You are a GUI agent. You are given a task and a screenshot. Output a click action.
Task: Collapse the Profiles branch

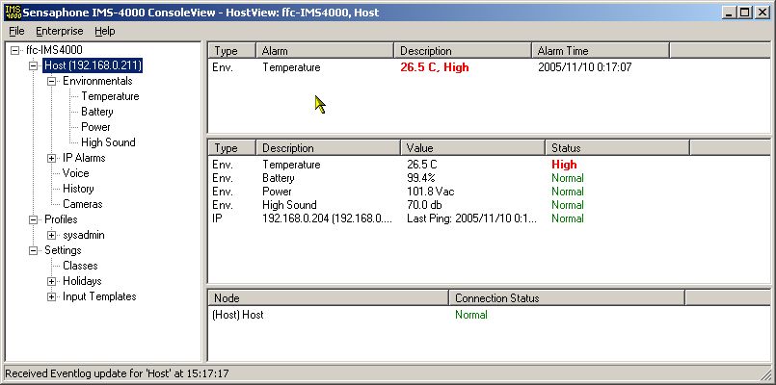click(33, 219)
